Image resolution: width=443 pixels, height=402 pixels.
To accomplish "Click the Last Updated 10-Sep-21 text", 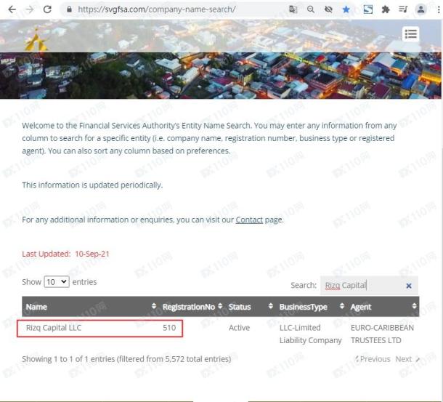I will pyautogui.click(x=65, y=254).
